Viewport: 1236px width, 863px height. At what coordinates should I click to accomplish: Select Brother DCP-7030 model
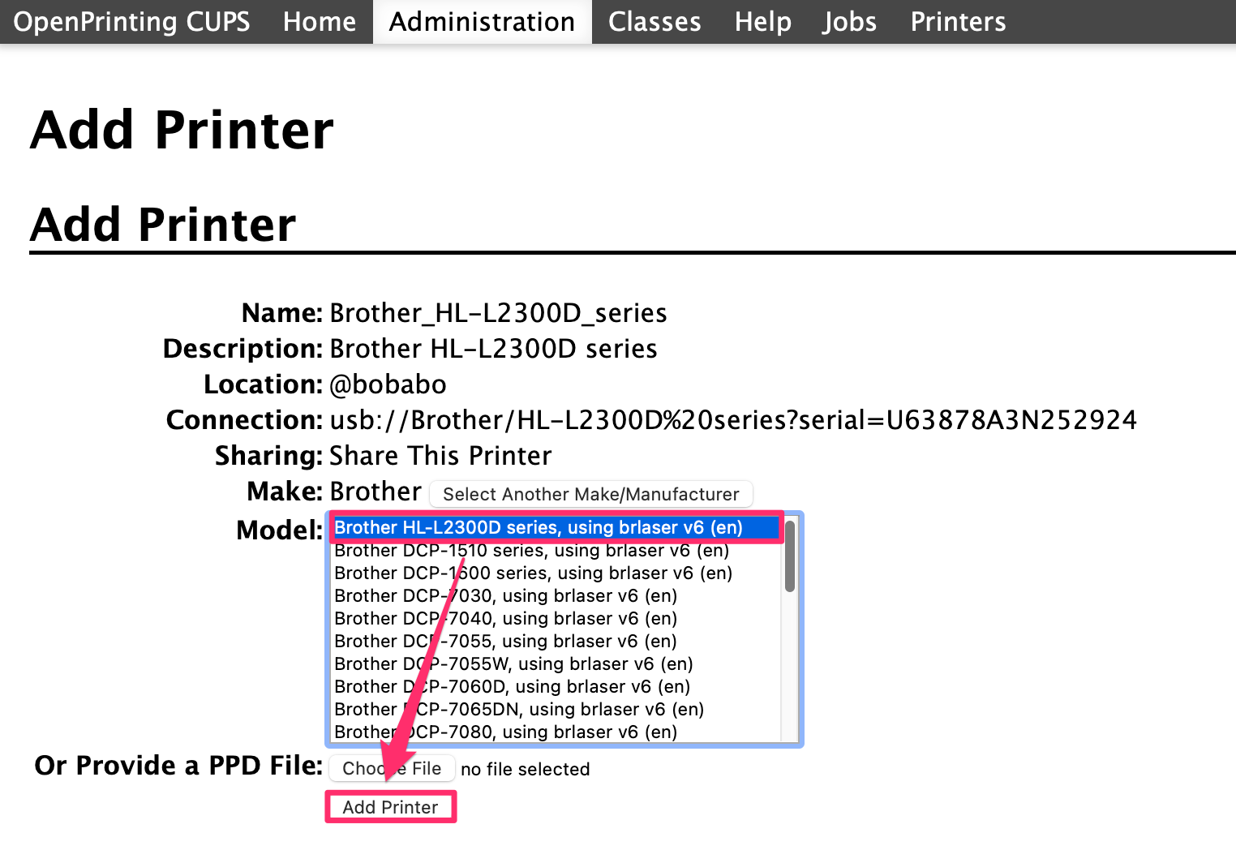point(555,595)
